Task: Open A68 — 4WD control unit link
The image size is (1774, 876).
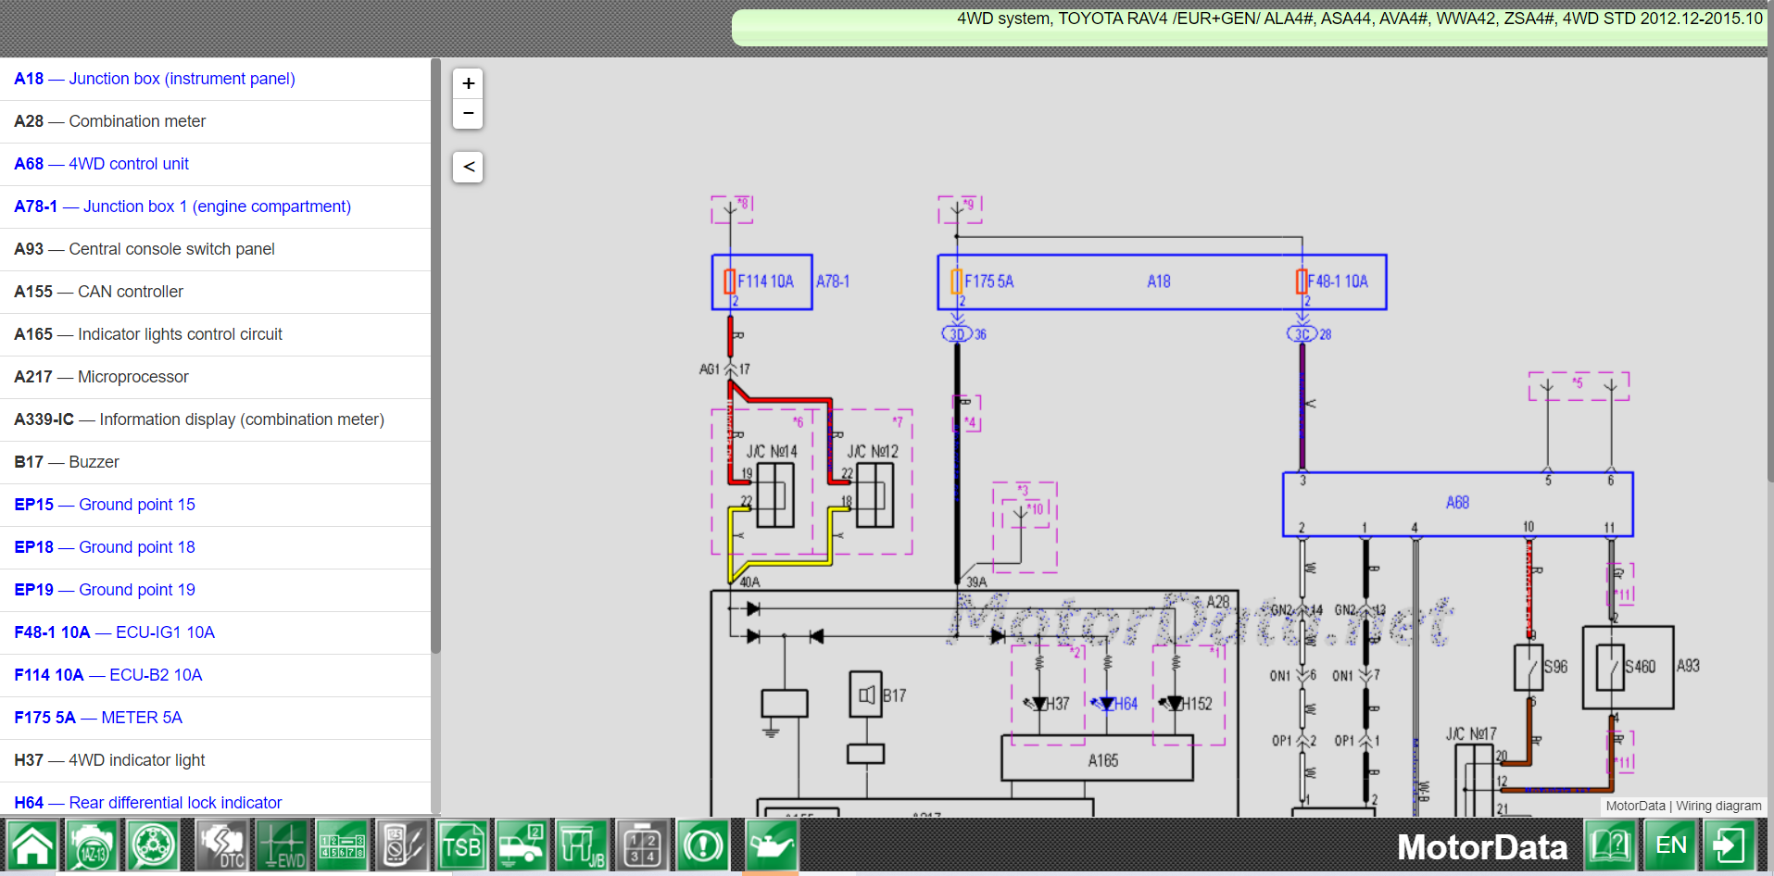Action: click(102, 164)
